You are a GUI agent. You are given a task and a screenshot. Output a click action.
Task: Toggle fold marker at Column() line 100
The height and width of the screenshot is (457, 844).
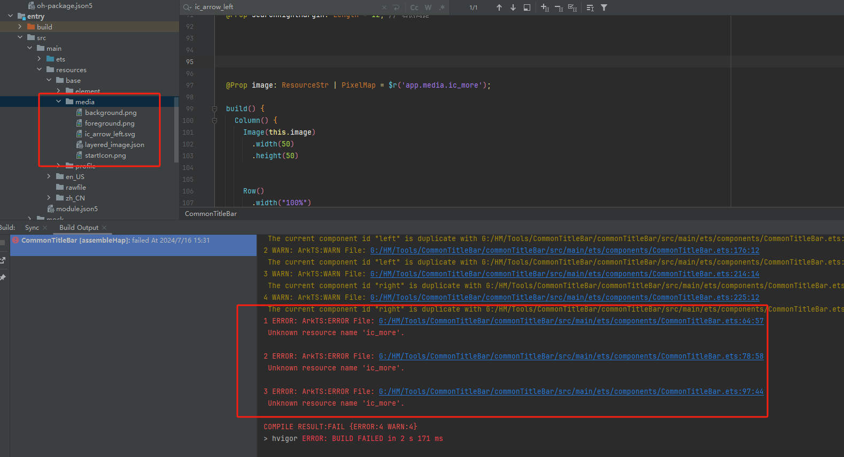click(x=214, y=120)
